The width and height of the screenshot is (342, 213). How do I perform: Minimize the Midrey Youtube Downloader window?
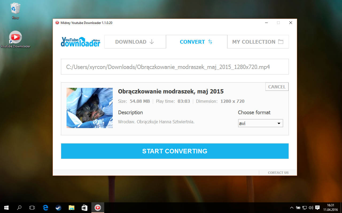(266, 23)
